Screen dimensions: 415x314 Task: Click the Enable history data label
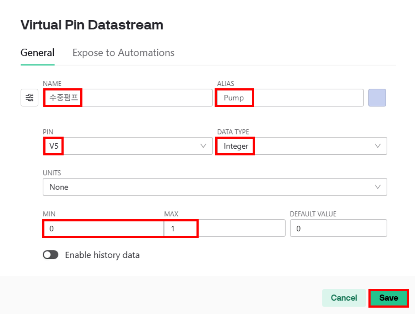click(x=102, y=255)
